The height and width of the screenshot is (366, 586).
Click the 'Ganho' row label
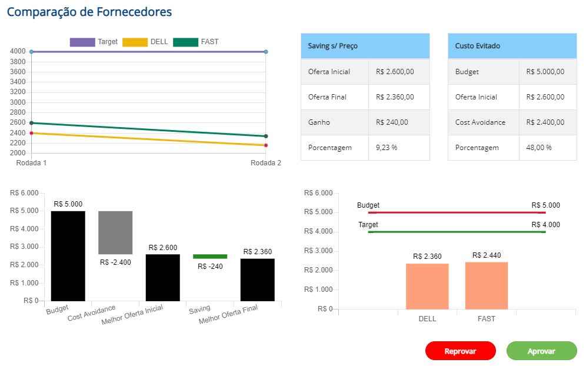tap(319, 122)
